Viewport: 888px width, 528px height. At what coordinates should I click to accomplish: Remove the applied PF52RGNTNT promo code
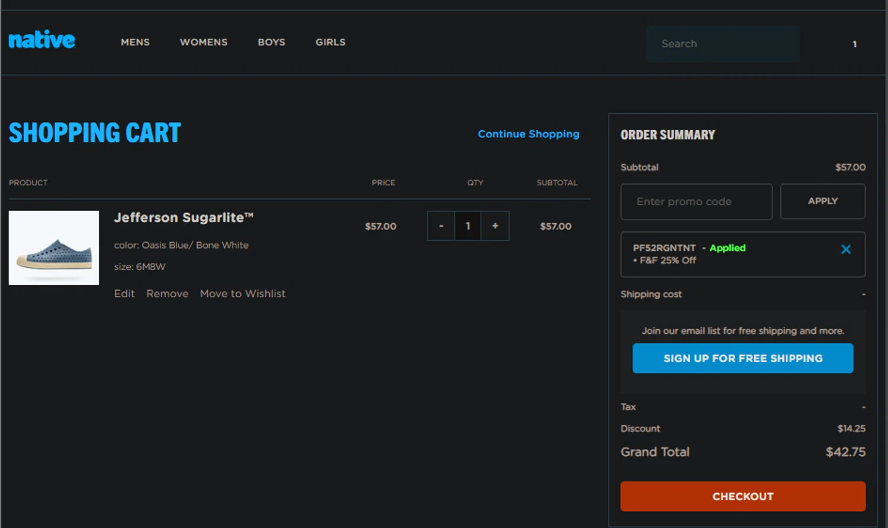[845, 250]
